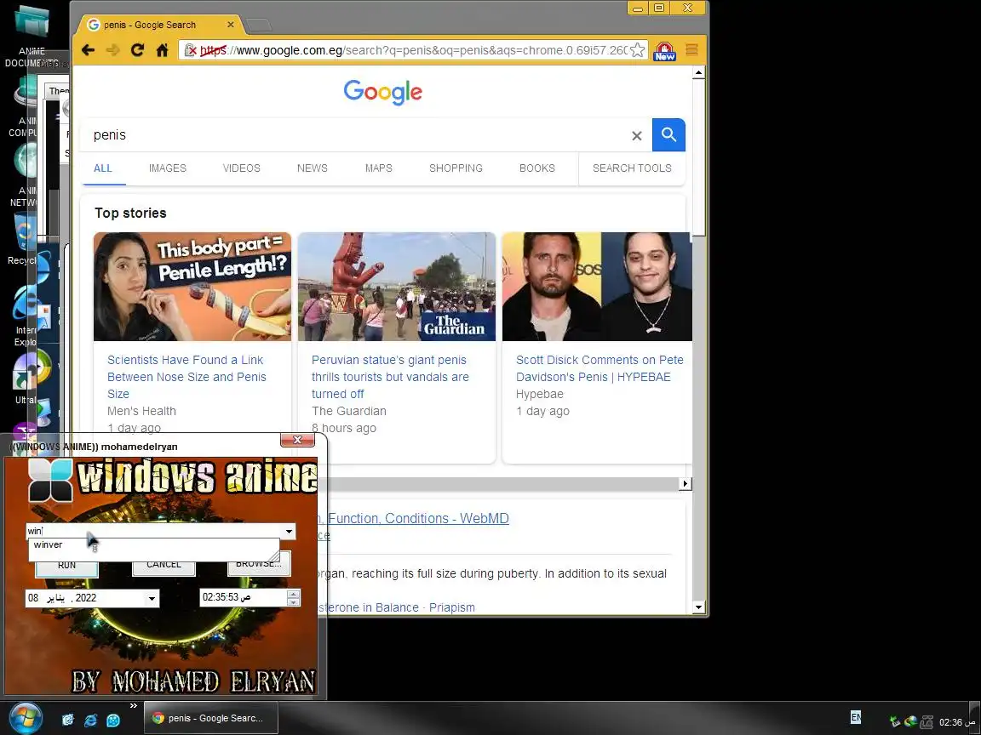Click the network tray icon

(x=926, y=722)
